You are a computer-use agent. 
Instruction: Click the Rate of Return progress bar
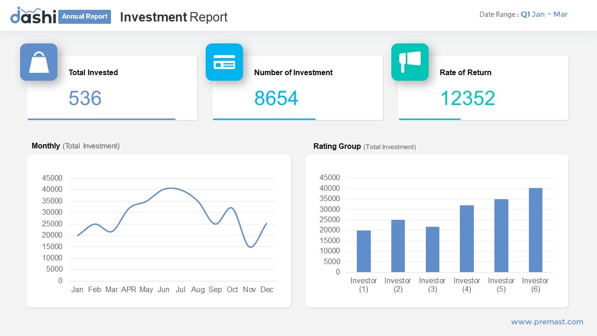(x=430, y=119)
